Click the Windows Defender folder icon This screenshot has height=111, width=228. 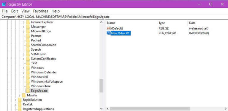point(28,73)
